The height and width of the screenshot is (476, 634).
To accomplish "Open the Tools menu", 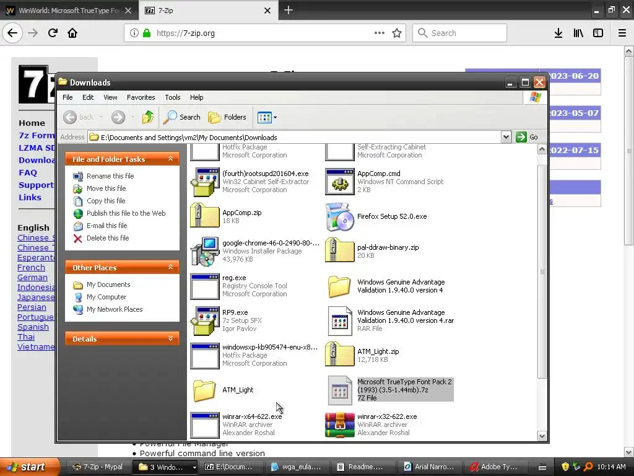I will click(172, 97).
